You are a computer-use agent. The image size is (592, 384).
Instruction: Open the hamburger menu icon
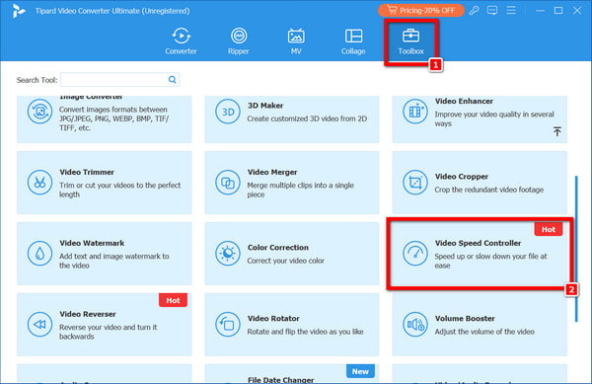(x=511, y=10)
